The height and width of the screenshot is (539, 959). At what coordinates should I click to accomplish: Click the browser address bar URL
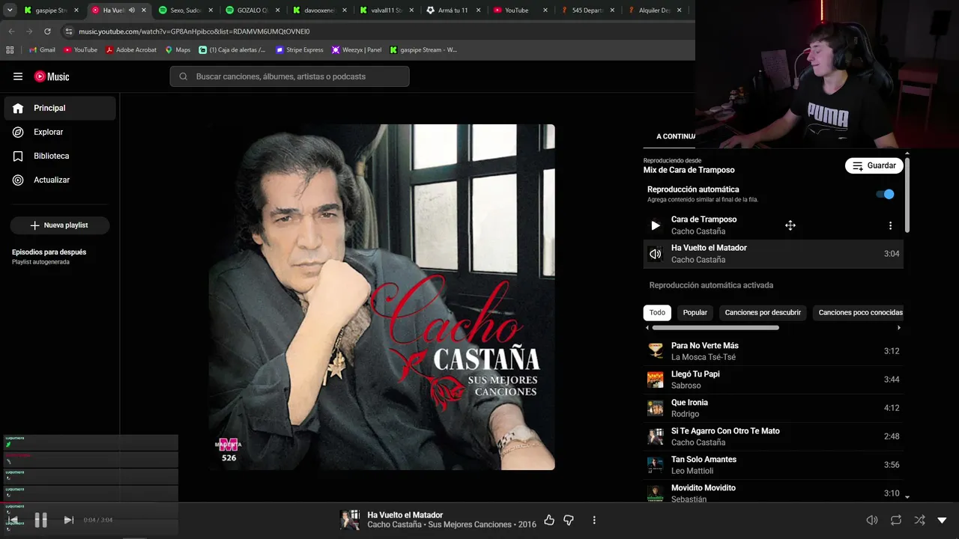[x=194, y=31]
